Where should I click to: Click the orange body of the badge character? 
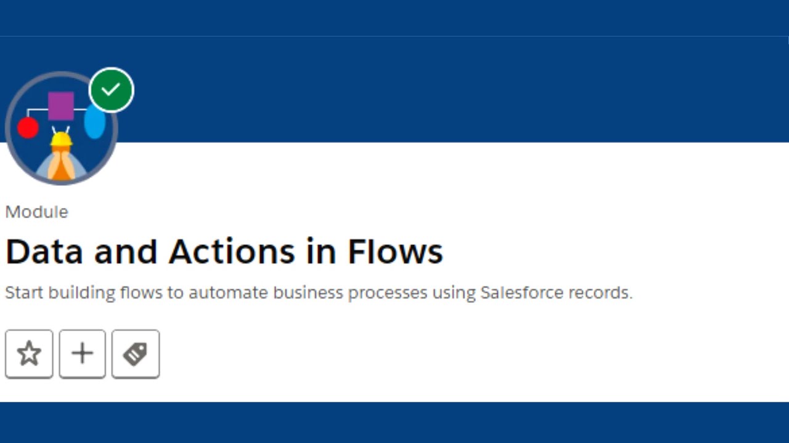61,169
